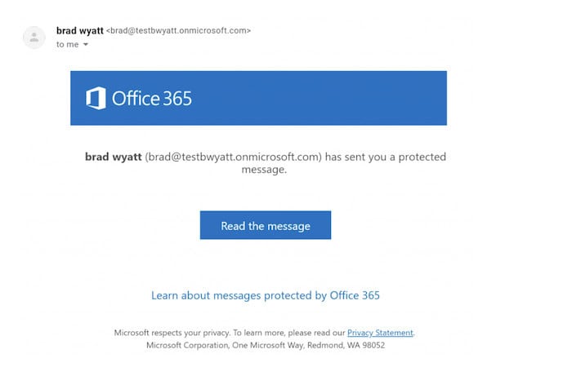Screen dimensions: 572x367
Task: Open Learn about messages protected by Office 365
Action: click(x=266, y=295)
